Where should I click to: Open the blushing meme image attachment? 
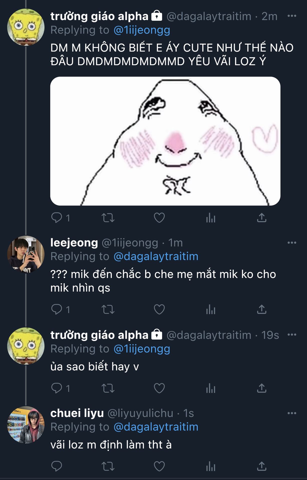pyautogui.click(x=165, y=141)
